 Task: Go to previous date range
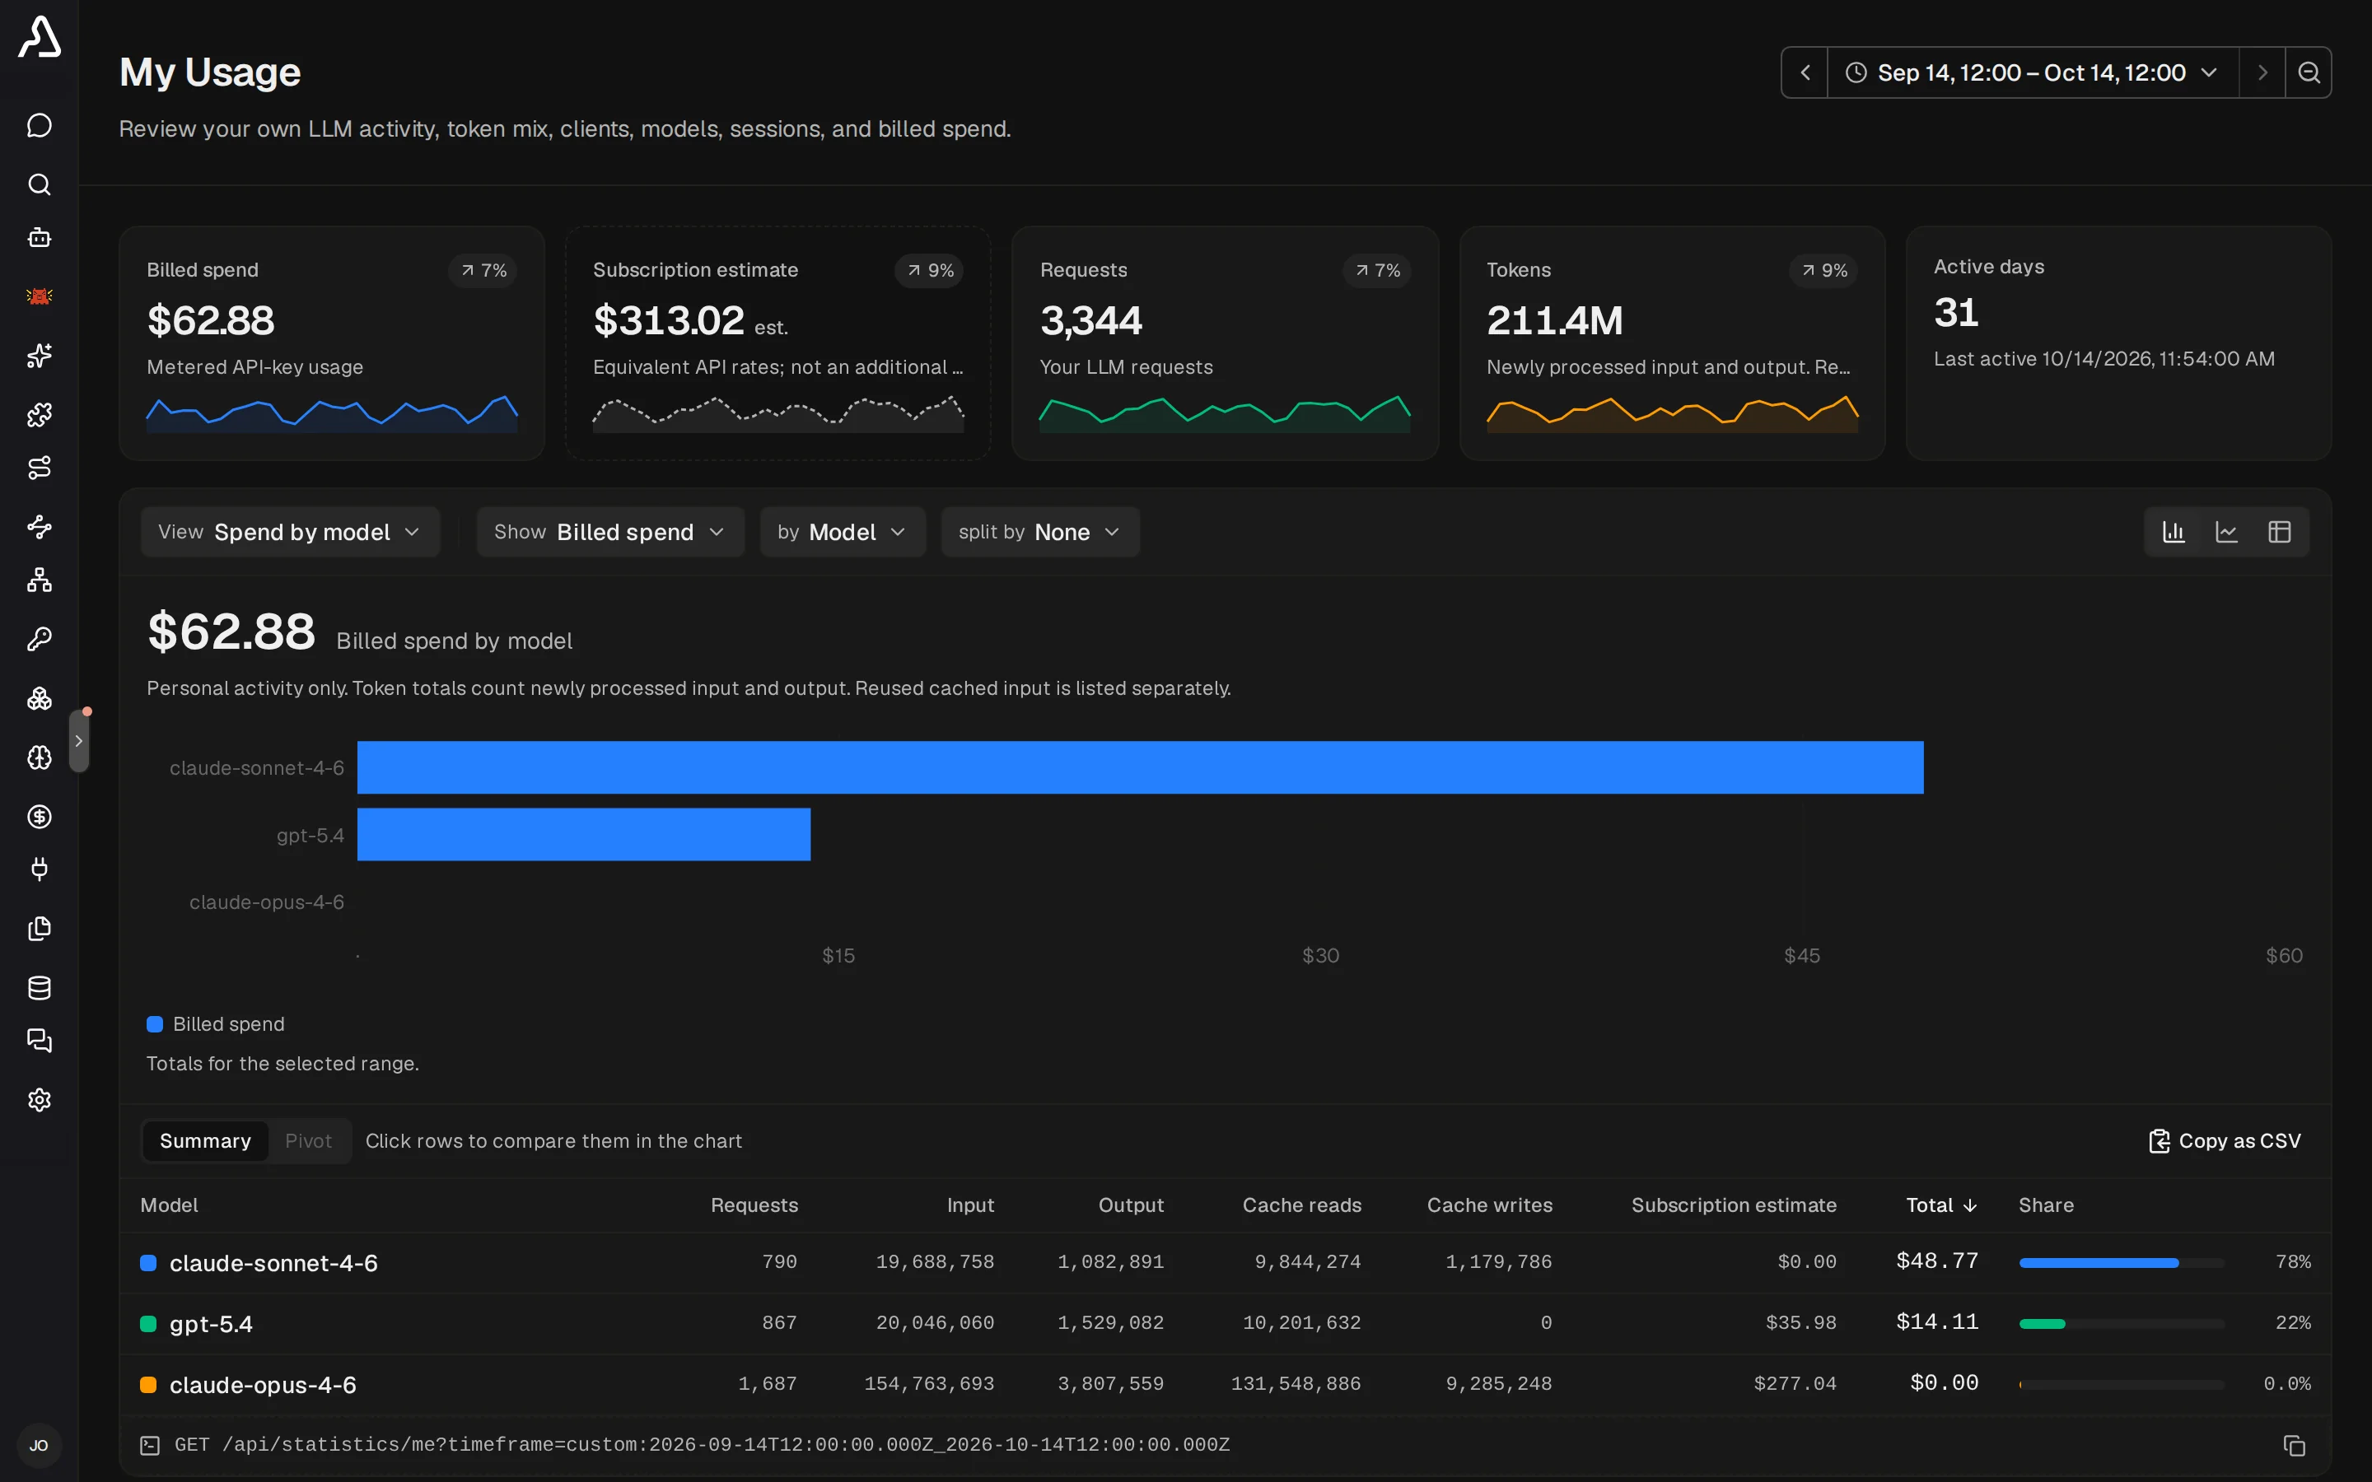tap(1805, 72)
